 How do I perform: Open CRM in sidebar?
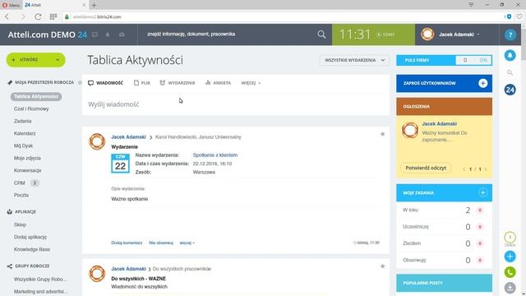tap(20, 183)
